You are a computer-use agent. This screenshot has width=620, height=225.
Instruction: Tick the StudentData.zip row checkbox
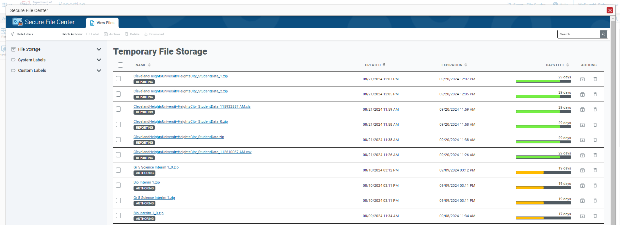tap(118, 139)
